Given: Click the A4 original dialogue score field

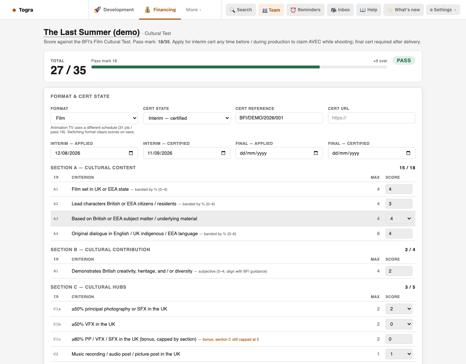Looking at the screenshot, I should point(399,233).
